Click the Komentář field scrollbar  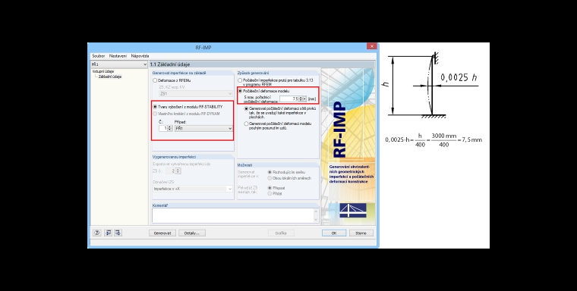click(x=316, y=216)
